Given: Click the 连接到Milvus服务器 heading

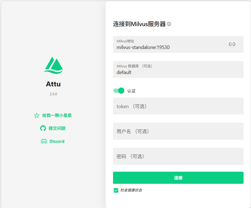Looking at the screenshot, I should click(139, 24).
